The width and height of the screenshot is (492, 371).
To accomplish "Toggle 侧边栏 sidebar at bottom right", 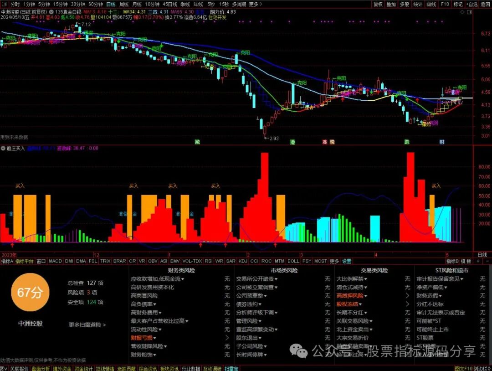I will coord(481,368).
